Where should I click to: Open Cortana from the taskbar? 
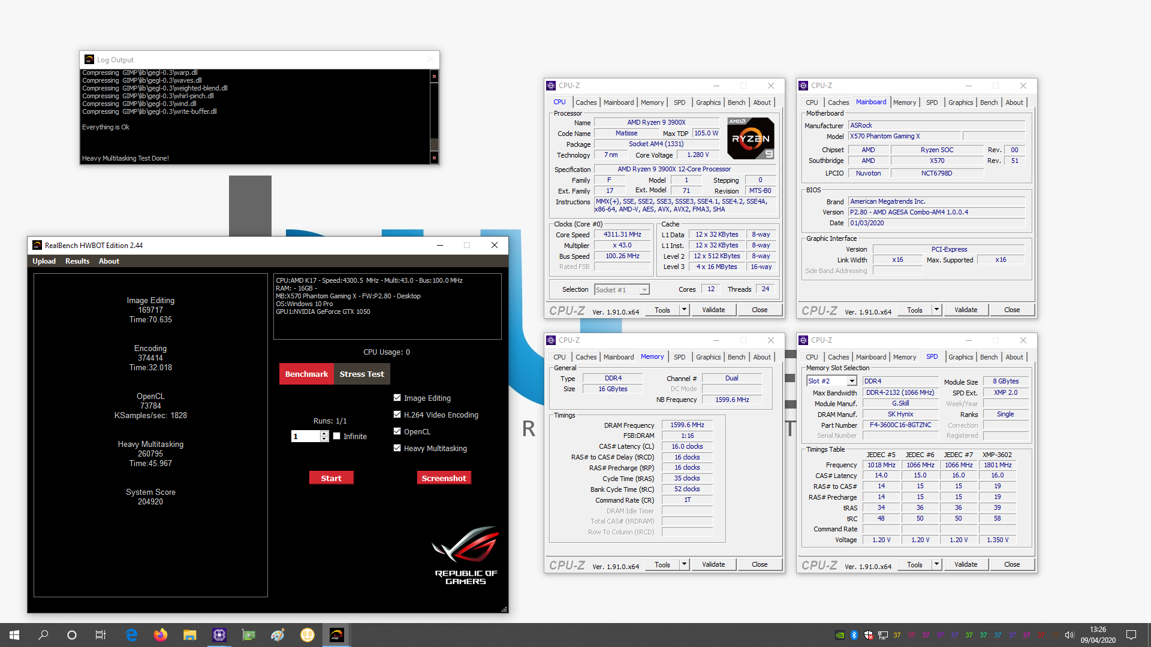(x=72, y=635)
